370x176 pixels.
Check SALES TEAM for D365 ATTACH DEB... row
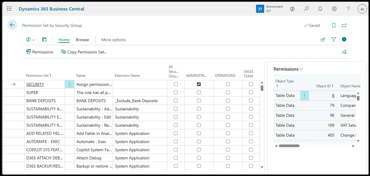[x=251, y=158]
